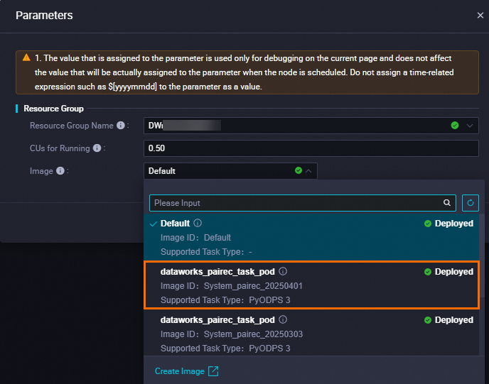Image resolution: width=489 pixels, height=384 pixels.
Task: Click Deployed status icon of System_pairec_20250303
Action: pos(428,320)
